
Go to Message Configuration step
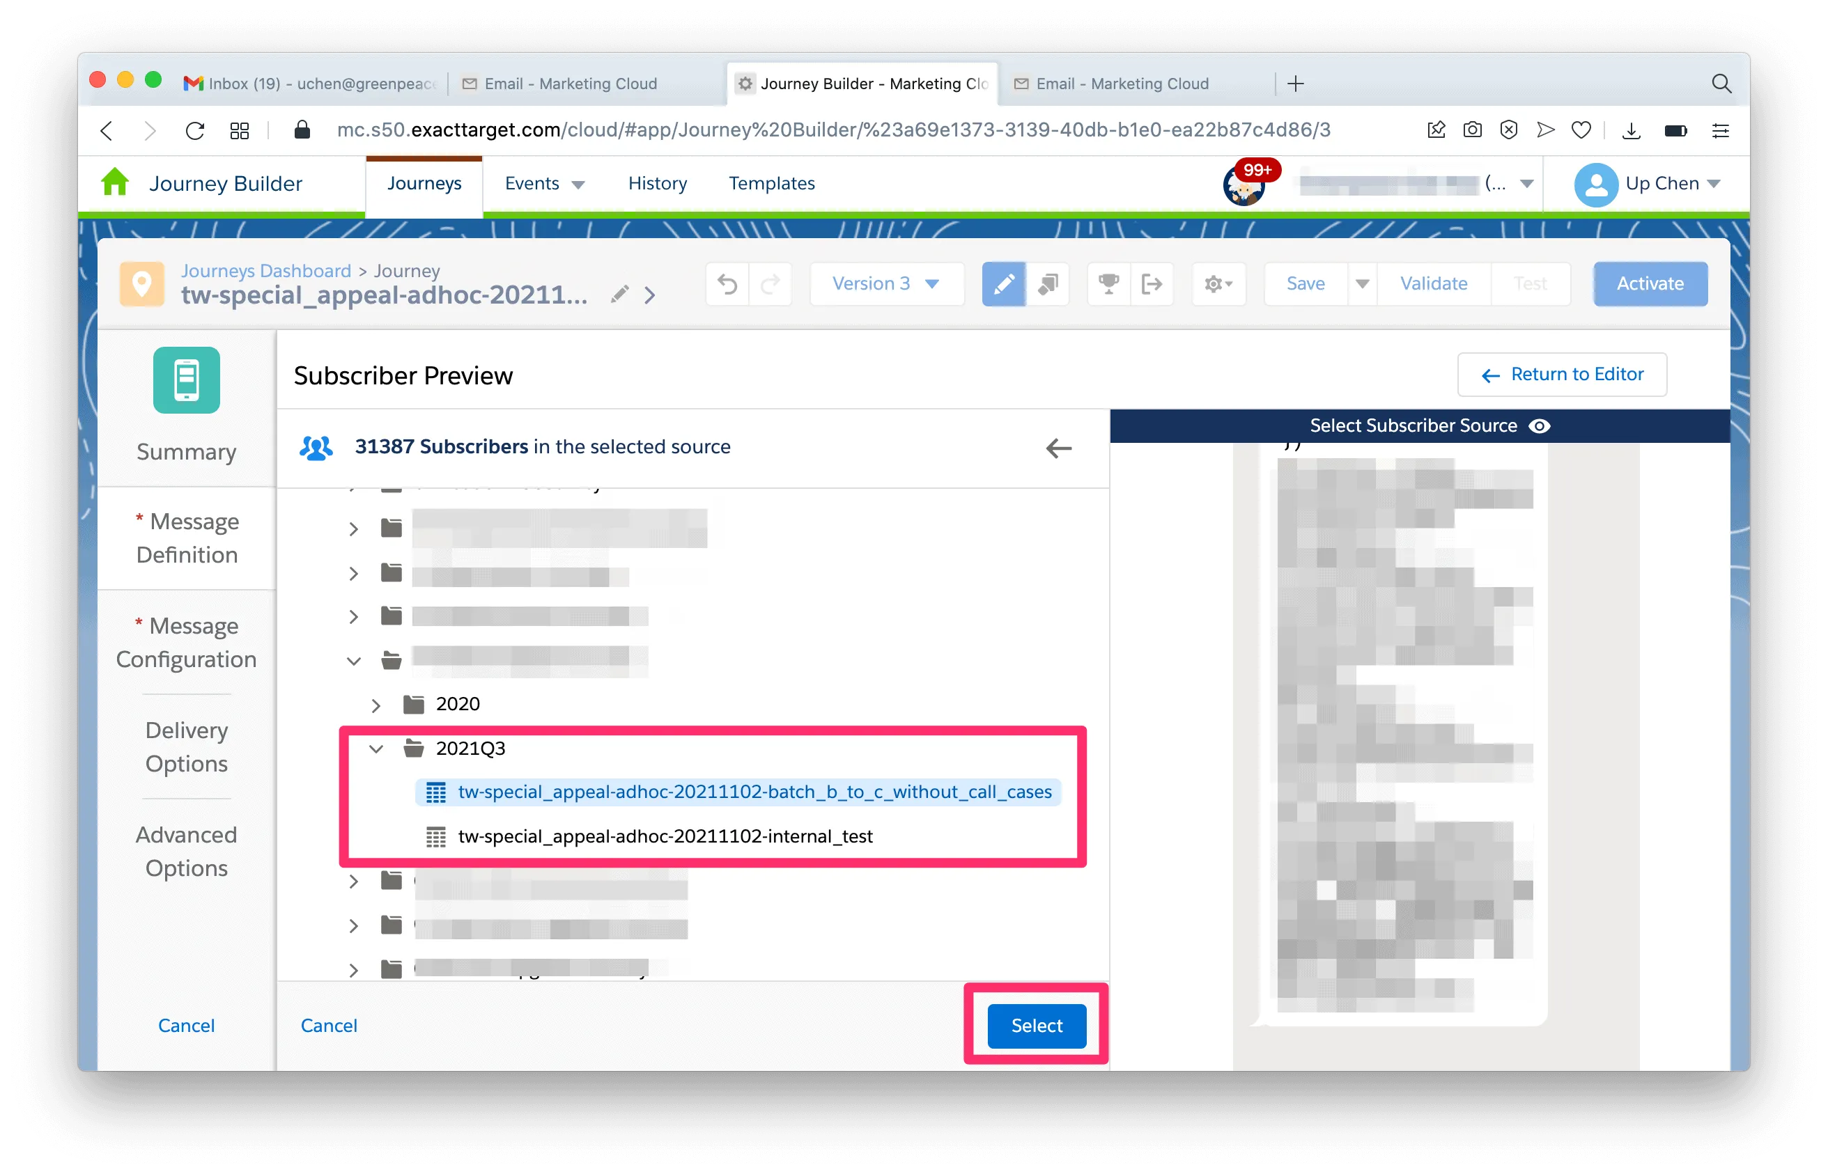click(186, 643)
